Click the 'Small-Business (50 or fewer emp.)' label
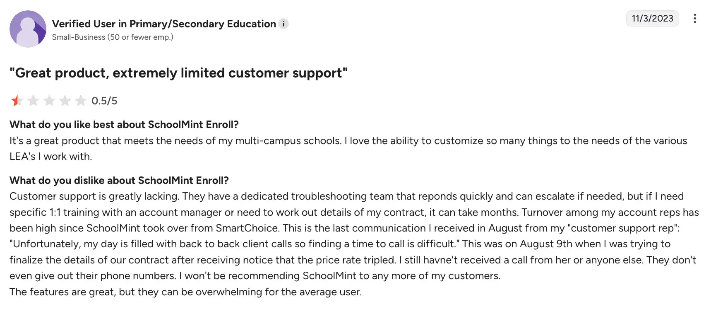Image resolution: width=711 pixels, height=309 pixels. click(112, 37)
